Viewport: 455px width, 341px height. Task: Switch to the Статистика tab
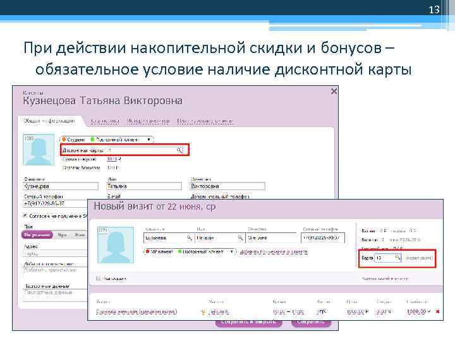coord(105,121)
